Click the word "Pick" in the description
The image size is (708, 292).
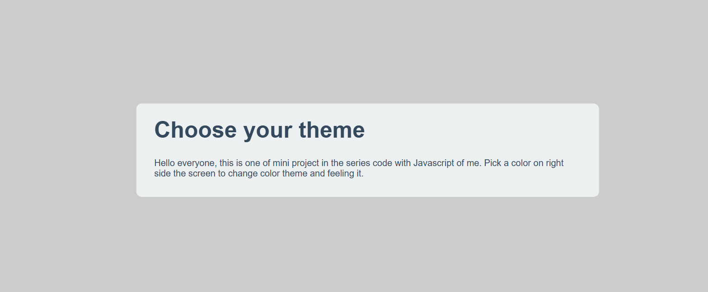click(492, 163)
